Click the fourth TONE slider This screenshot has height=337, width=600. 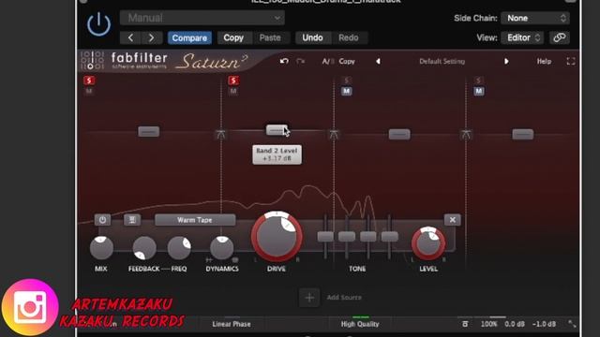pyautogui.click(x=390, y=237)
